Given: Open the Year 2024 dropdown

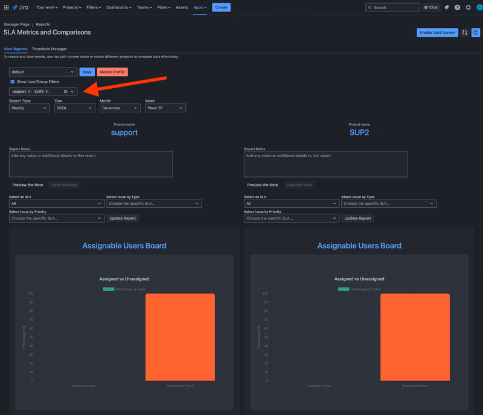Looking at the screenshot, I should pos(74,108).
